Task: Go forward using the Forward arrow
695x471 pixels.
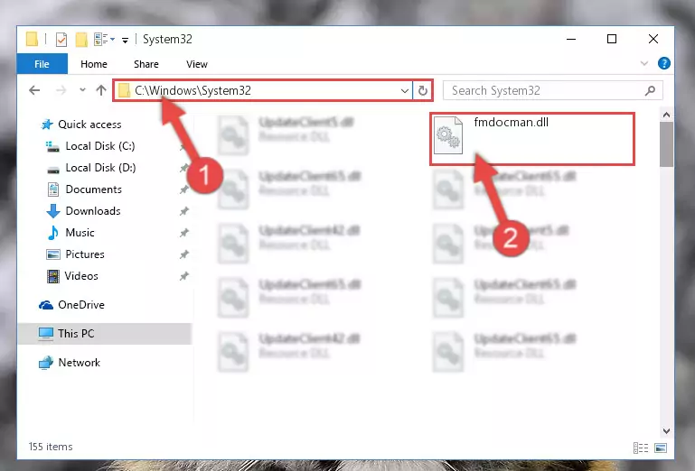Action: (61, 90)
